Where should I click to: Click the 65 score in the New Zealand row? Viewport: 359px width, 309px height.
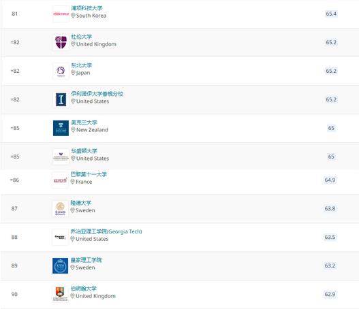(x=331, y=128)
